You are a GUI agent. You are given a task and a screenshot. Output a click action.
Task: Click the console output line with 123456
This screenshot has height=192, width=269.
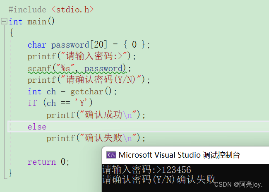coord(147,170)
